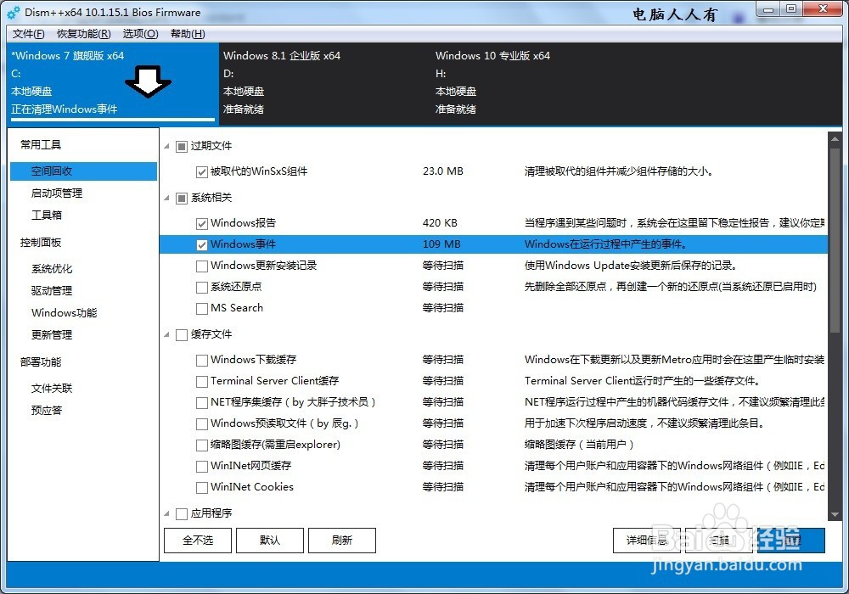The height and width of the screenshot is (594, 849).
Task: Click the vertical scrollbar thumb
Action: (x=835, y=241)
